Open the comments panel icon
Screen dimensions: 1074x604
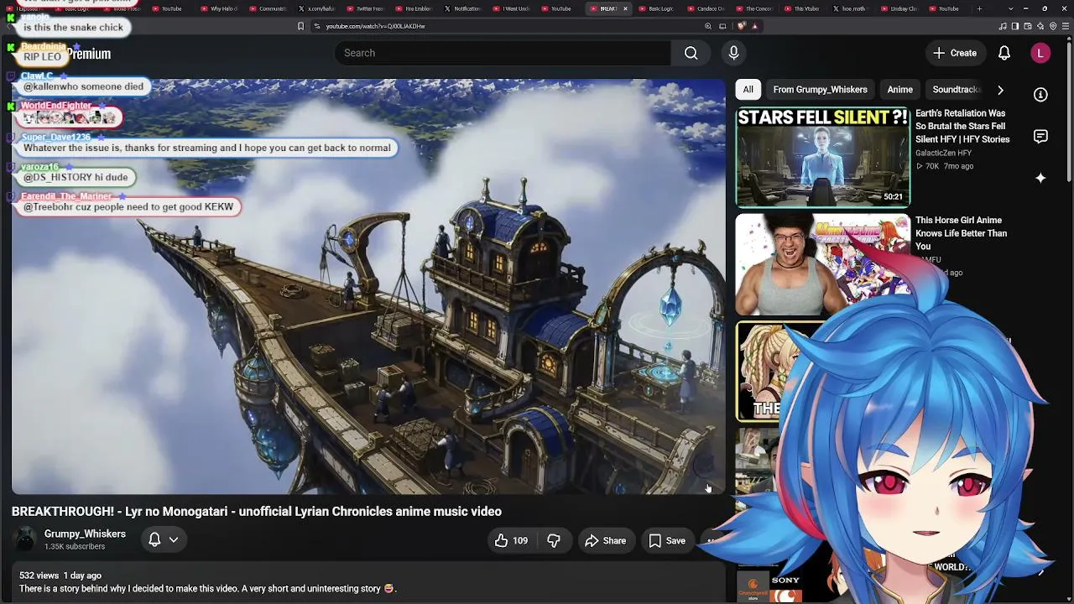click(x=1040, y=137)
